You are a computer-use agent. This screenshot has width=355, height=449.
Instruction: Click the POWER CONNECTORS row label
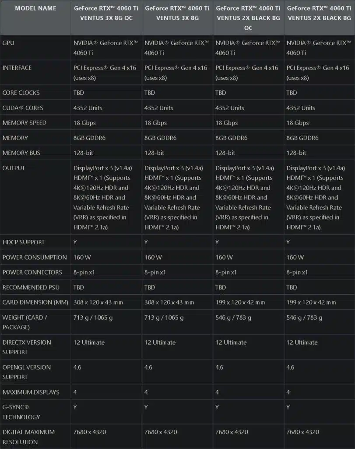tap(32, 272)
